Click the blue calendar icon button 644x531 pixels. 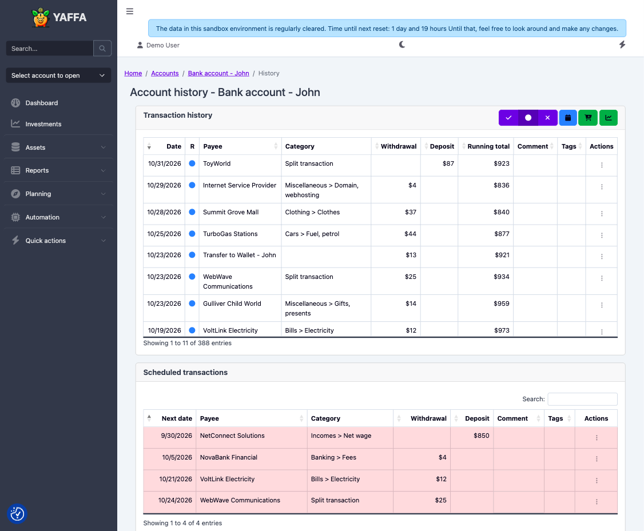568,118
